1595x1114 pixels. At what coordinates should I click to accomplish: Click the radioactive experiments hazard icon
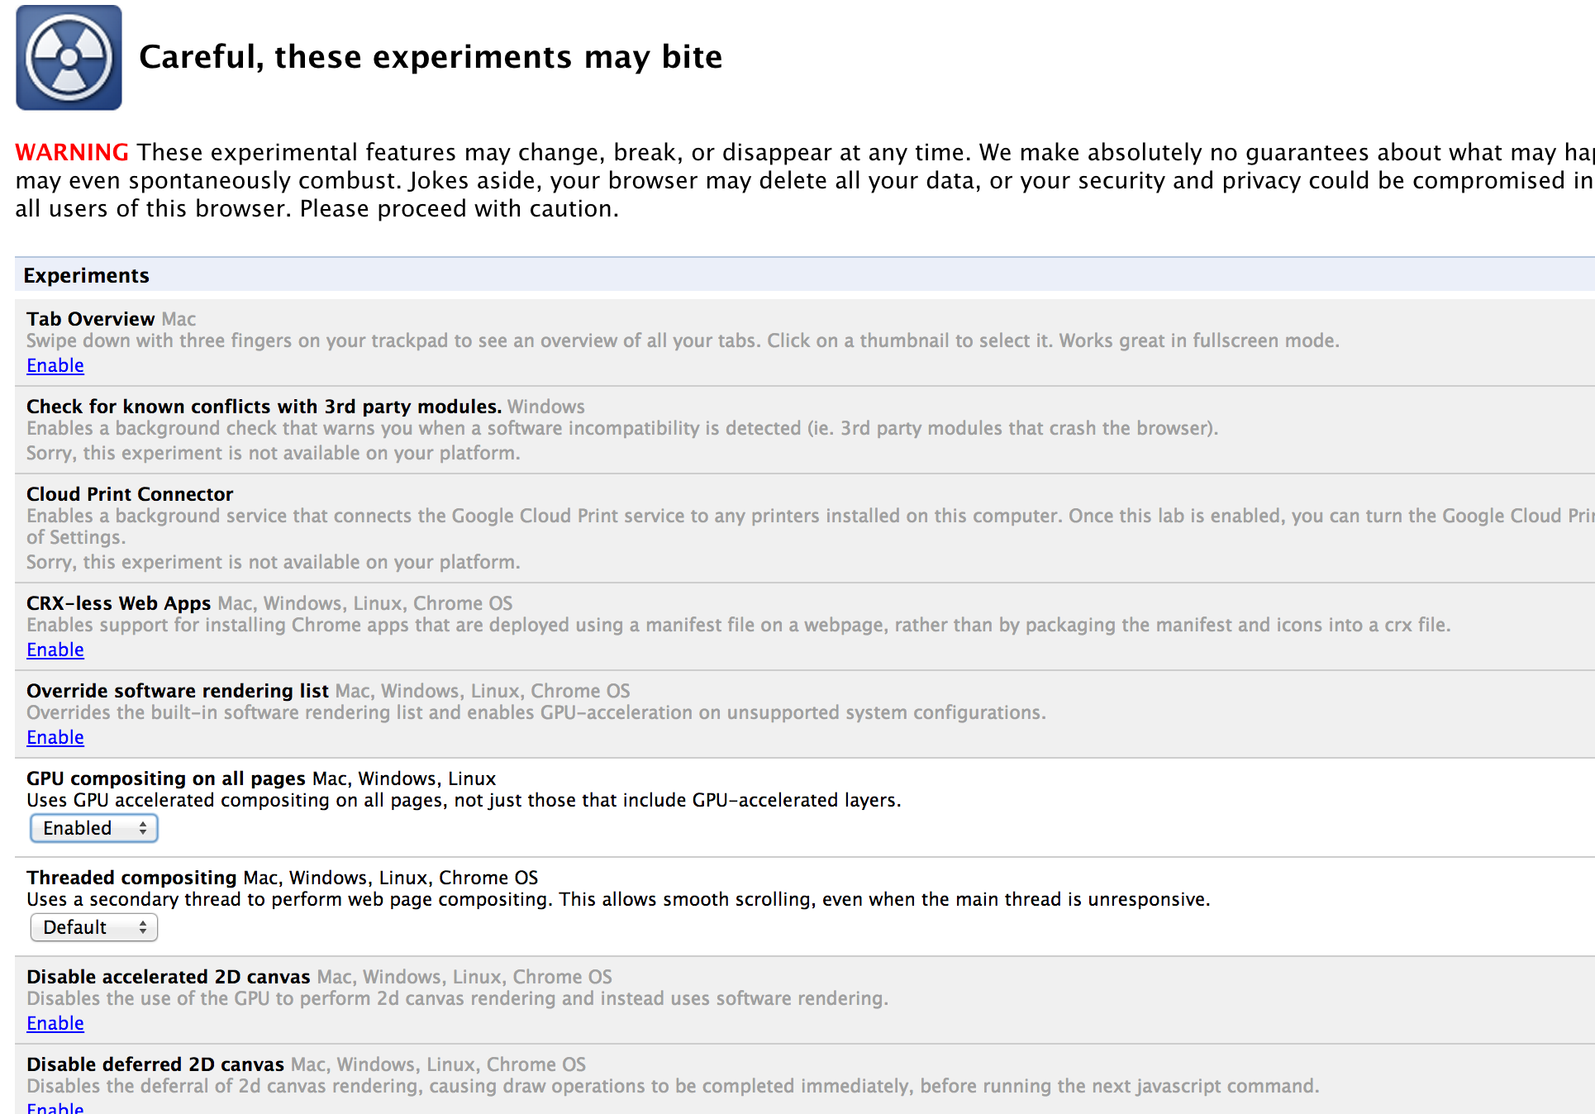(x=69, y=58)
